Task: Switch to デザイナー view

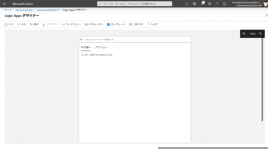Action: click(x=50, y=24)
